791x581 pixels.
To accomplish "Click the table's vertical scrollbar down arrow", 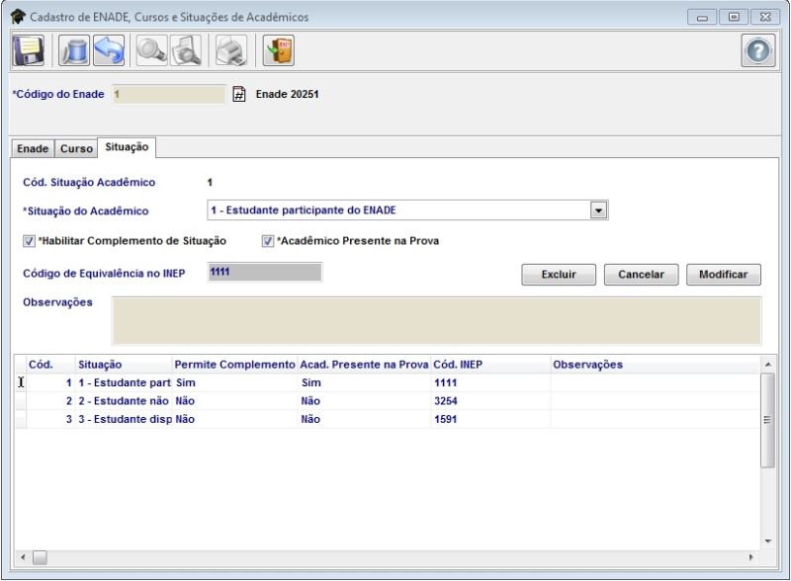I will [x=768, y=540].
